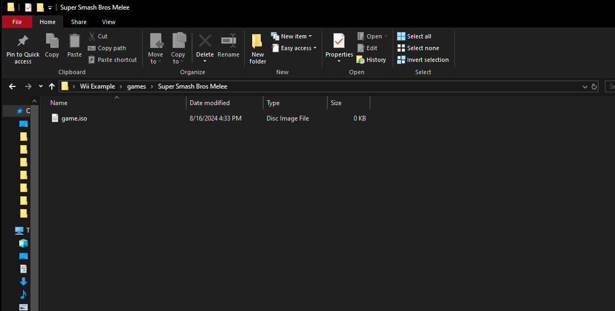Open the File tab
This screenshot has width=615, height=311.
pos(17,22)
